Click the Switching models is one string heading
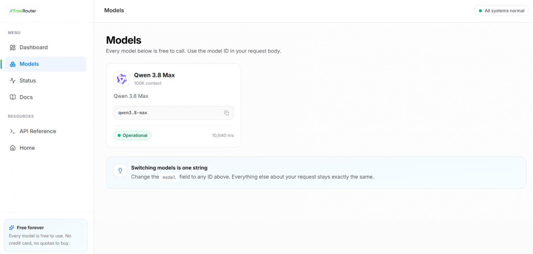533x254 pixels. (x=169, y=168)
